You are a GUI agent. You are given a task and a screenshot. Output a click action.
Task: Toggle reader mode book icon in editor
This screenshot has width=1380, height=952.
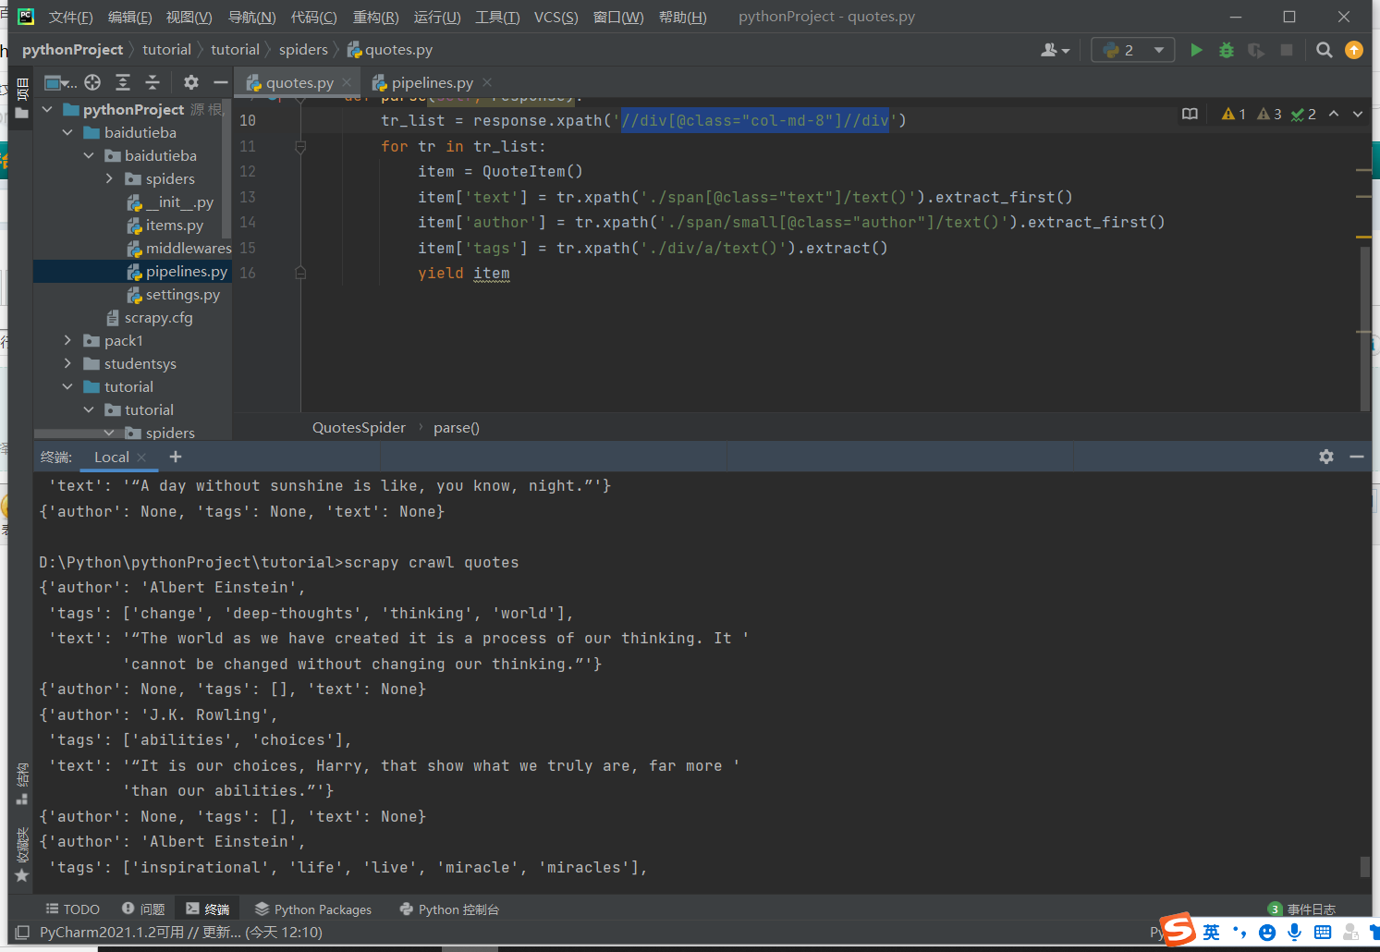click(x=1190, y=114)
